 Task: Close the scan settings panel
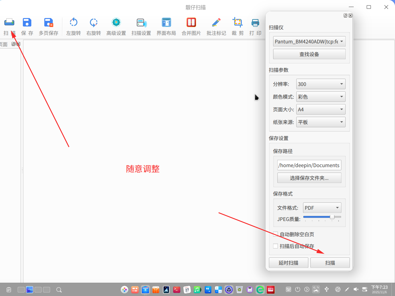(350, 16)
